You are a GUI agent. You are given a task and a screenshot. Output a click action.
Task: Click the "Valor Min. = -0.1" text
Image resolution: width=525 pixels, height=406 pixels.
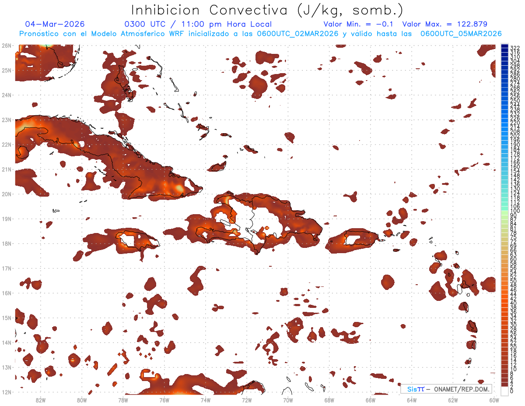point(359,24)
